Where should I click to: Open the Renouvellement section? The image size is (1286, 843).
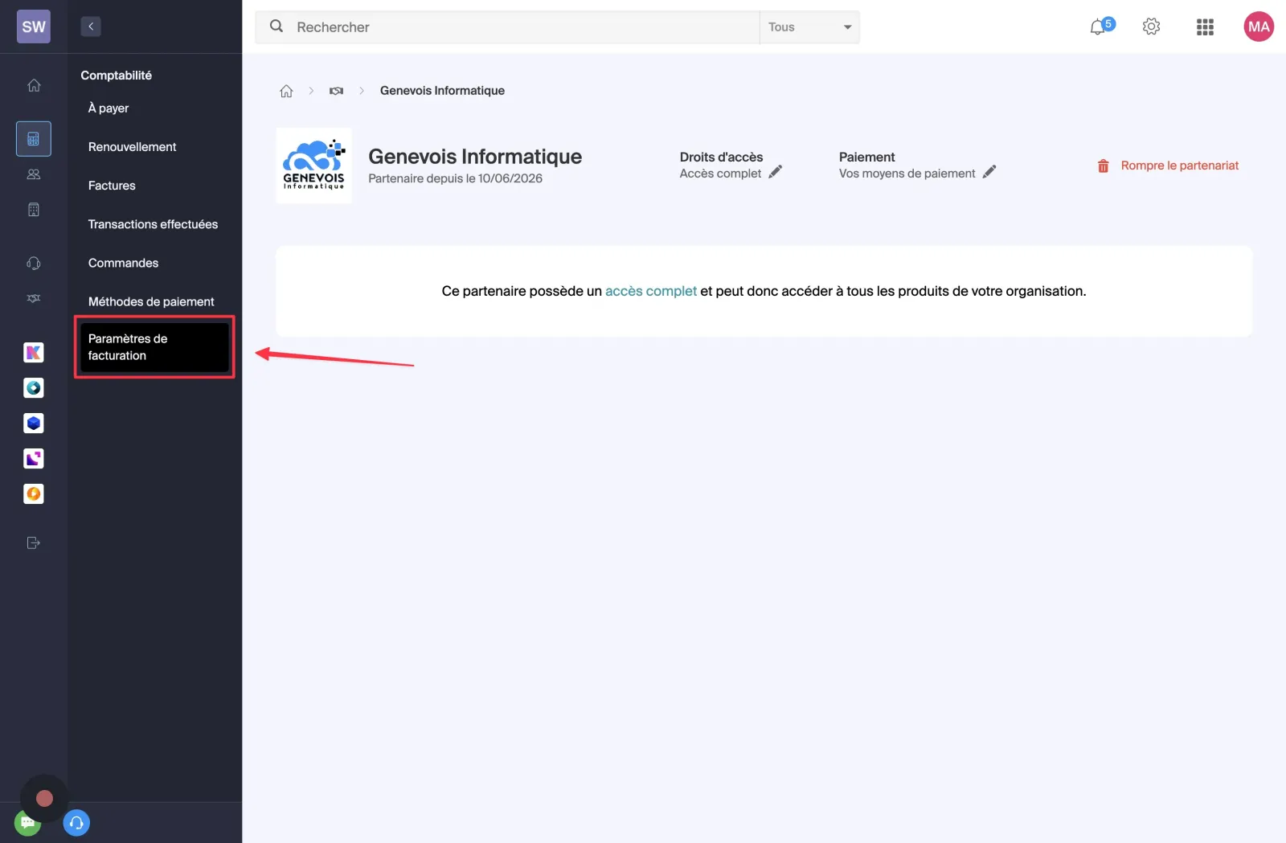[x=132, y=147]
